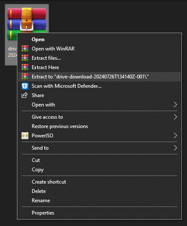
Task: Click the Microsoft Defender shield icon
Action: (25, 86)
